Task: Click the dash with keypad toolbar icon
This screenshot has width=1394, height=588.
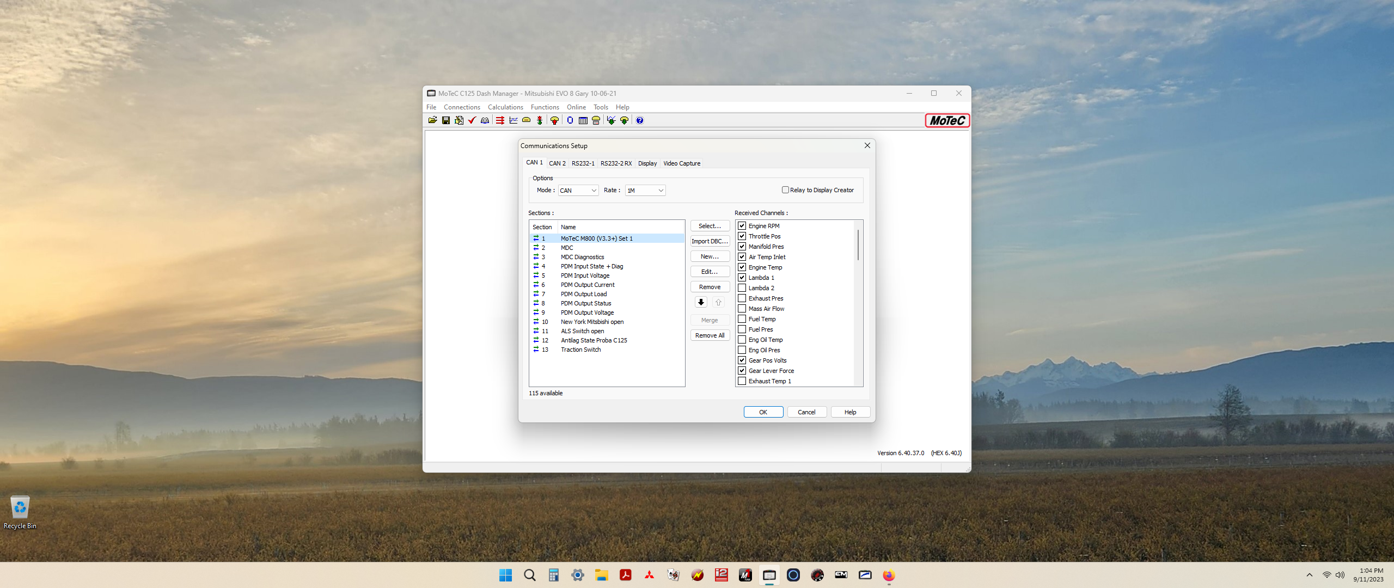Action: pos(596,120)
